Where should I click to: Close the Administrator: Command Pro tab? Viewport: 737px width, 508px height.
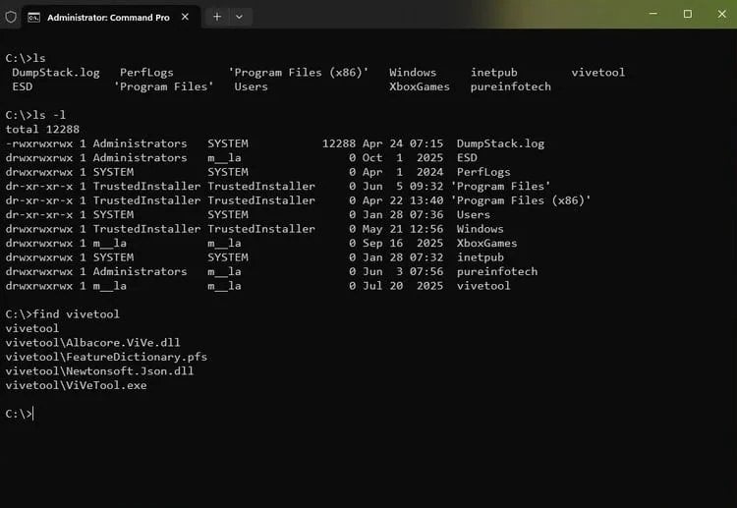[185, 17]
